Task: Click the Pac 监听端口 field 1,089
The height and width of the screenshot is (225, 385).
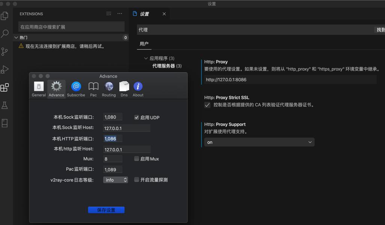Action: [x=113, y=169]
